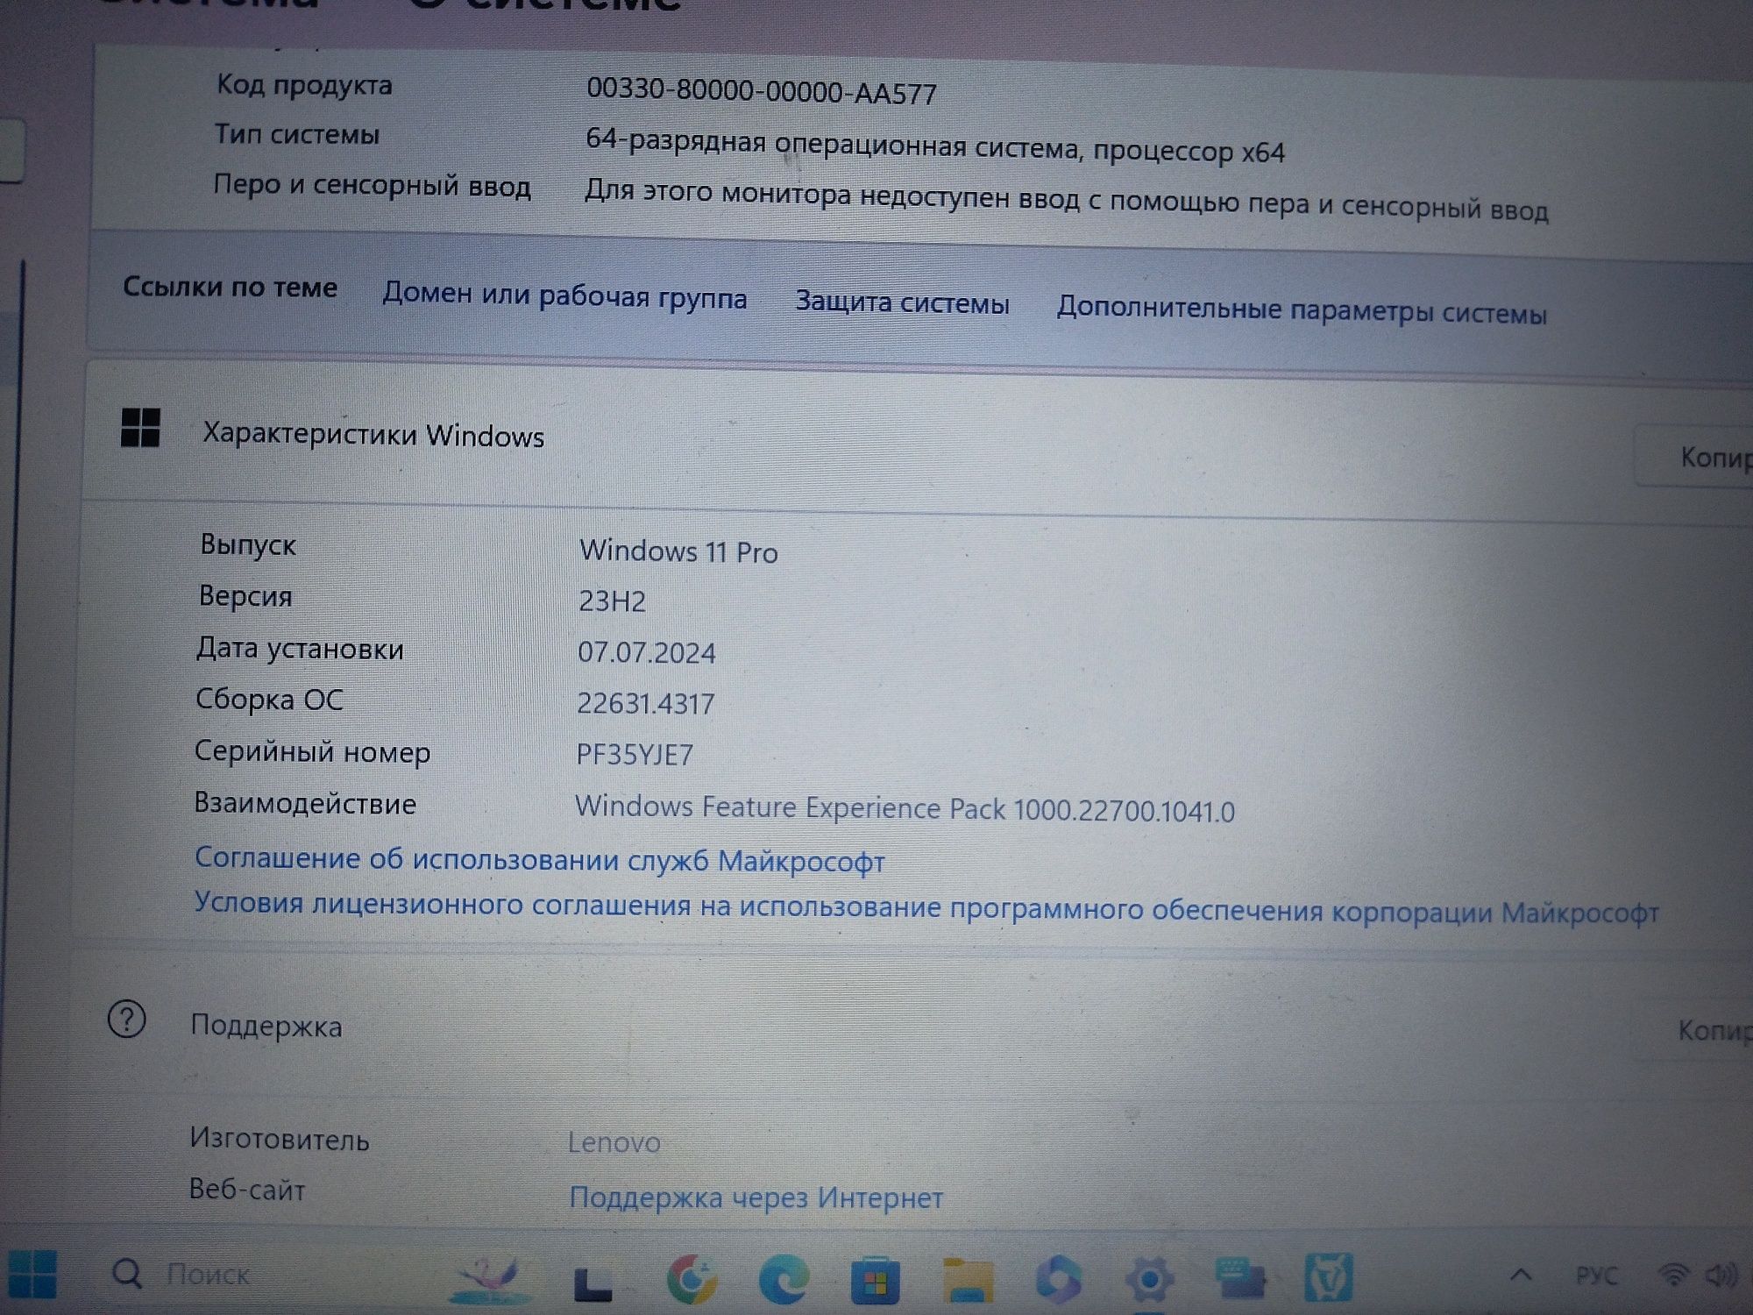Click the Поиск search field in taskbar
This screenshot has height=1315, width=1753.
(208, 1274)
